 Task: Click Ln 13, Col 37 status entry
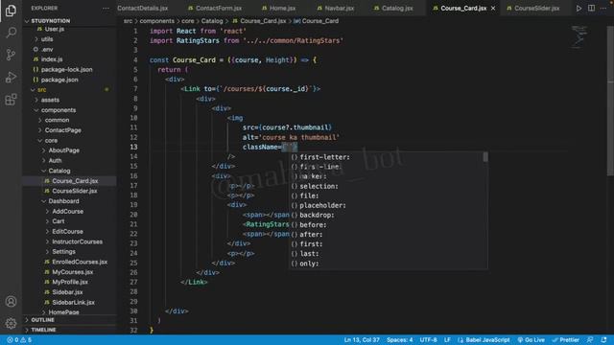(362, 340)
